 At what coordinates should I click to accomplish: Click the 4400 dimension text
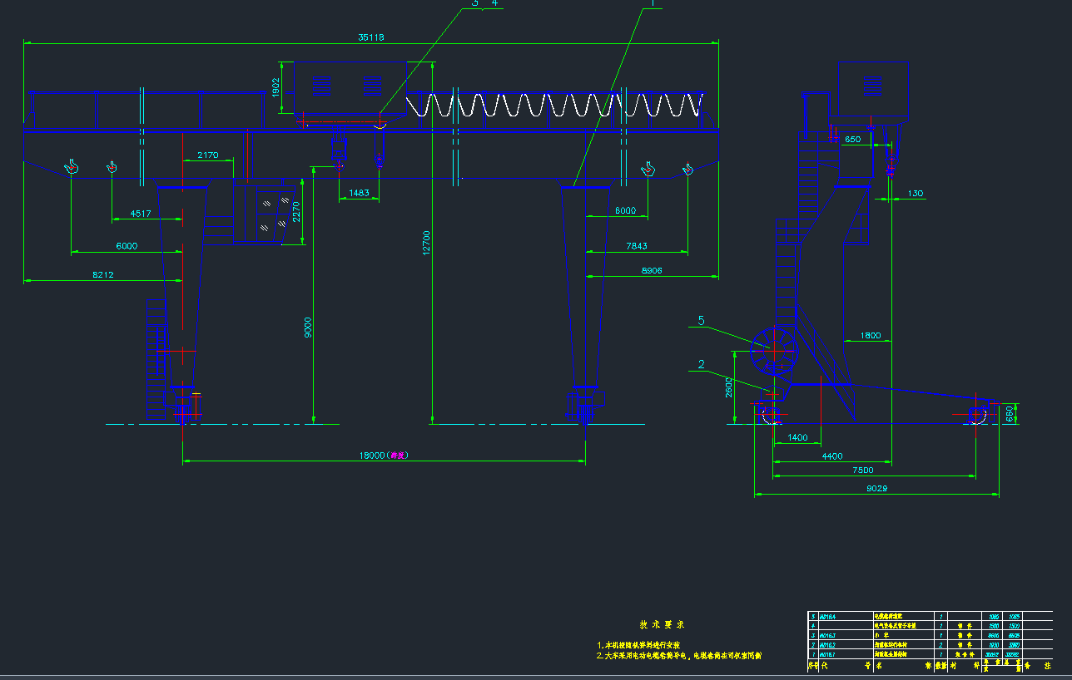pyautogui.click(x=831, y=456)
